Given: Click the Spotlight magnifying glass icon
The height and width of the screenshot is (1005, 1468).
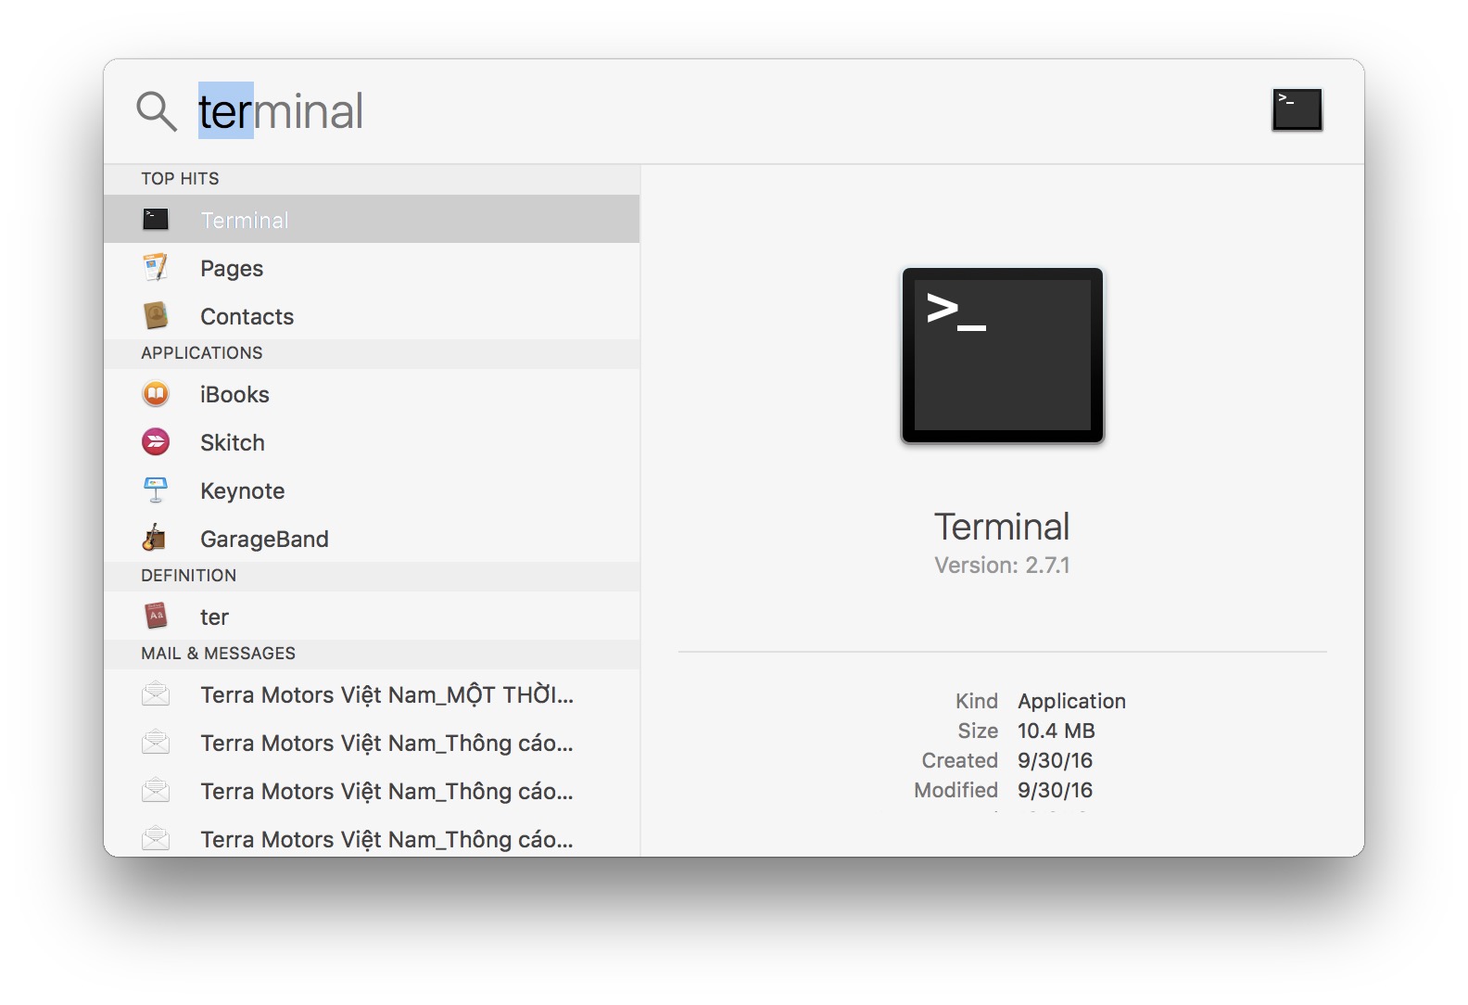Looking at the screenshot, I should tap(156, 111).
